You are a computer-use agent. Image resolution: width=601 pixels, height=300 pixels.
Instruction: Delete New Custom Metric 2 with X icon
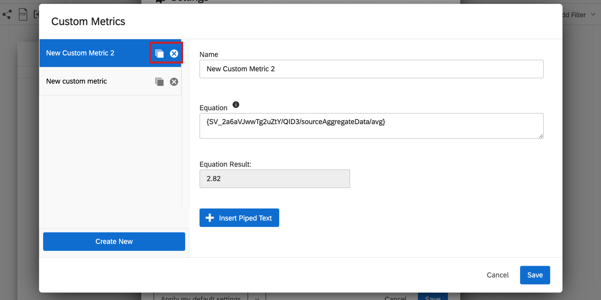click(x=174, y=53)
